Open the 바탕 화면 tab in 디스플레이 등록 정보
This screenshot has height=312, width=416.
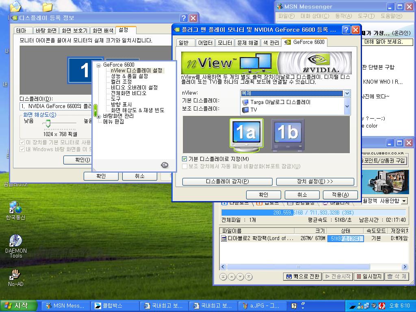[x=46, y=30]
